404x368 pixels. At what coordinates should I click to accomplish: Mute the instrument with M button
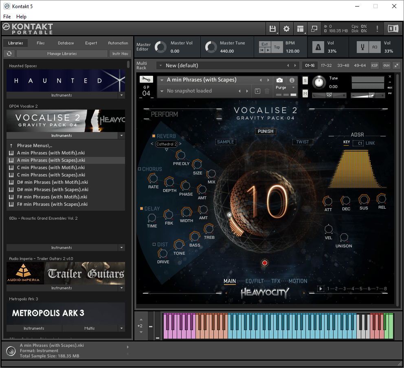coord(305,93)
